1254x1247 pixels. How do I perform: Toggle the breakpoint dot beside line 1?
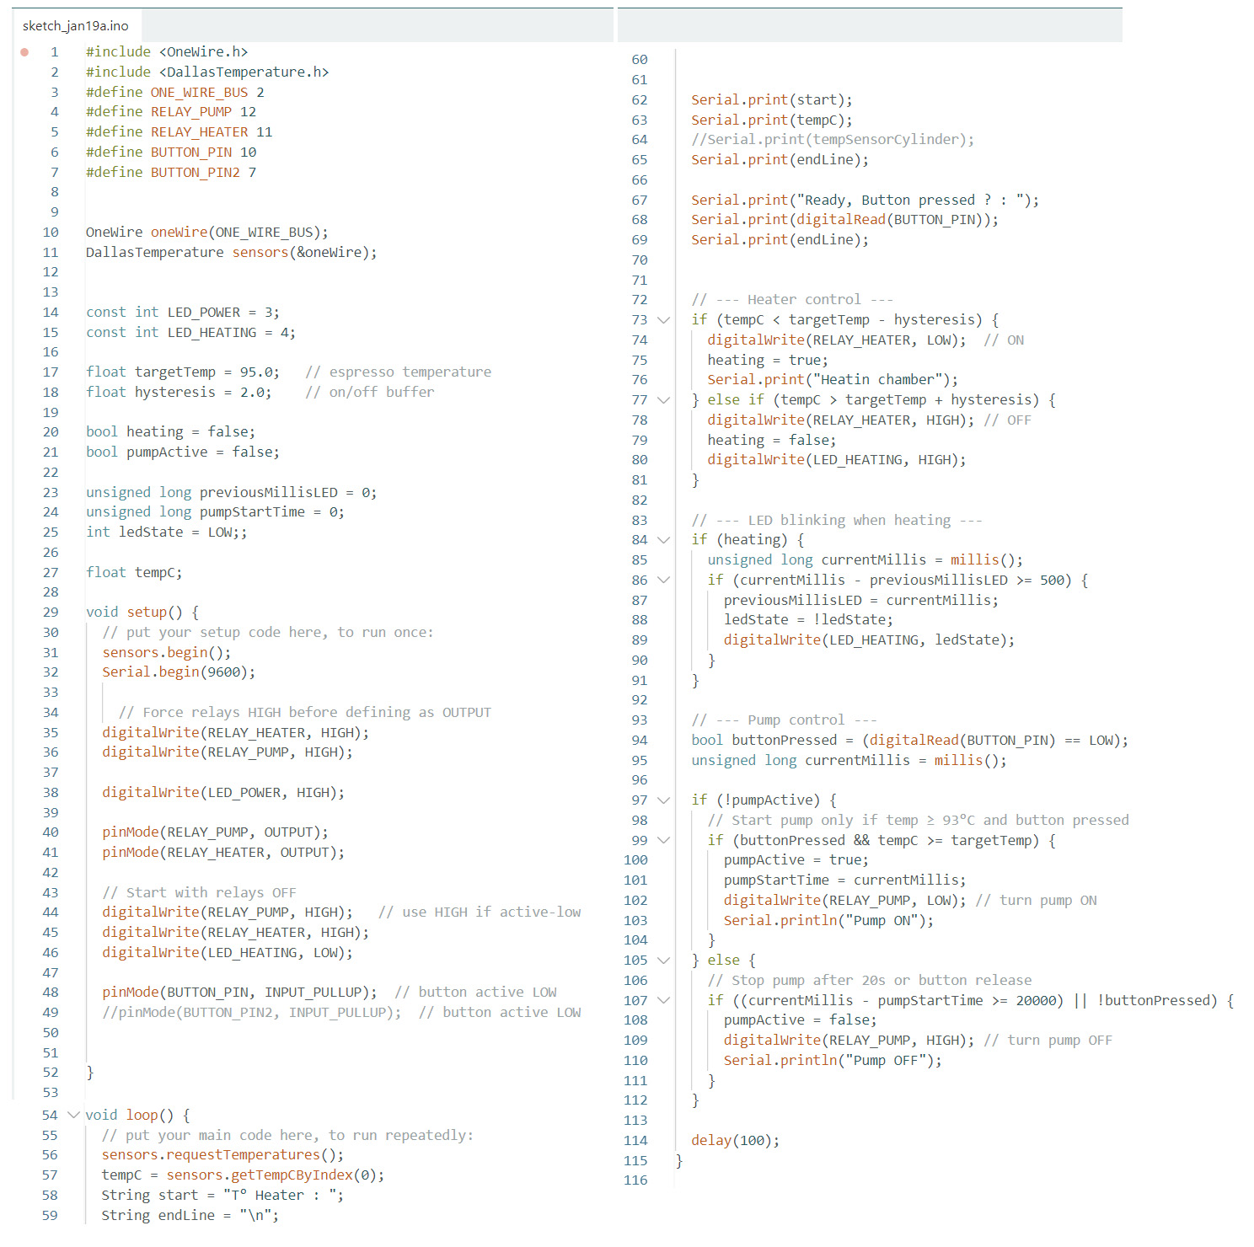24,52
